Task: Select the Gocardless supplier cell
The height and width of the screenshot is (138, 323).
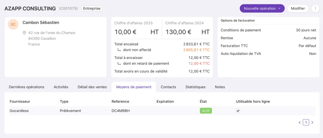Action: pyautogui.click(x=19, y=111)
